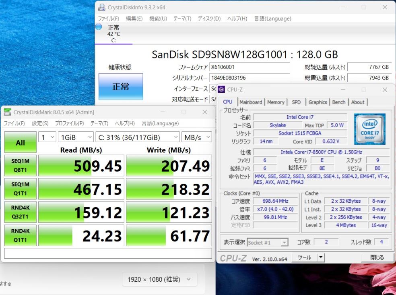
Task: Click the Intel Core i7 logo in CPU-Z
Action: pyautogui.click(x=370, y=129)
